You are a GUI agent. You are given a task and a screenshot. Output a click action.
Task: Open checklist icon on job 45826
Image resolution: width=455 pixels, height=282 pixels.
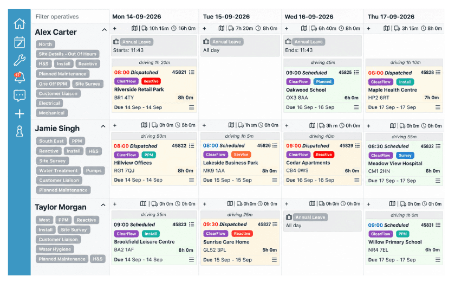click(275, 145)
